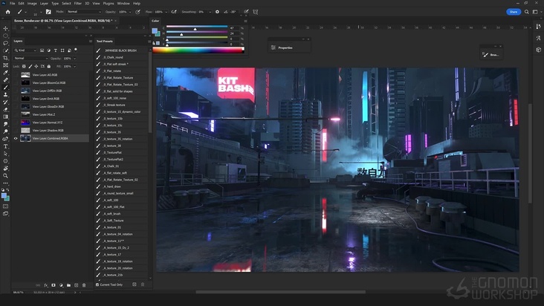This screenshot has width=544, height=306.
Task: Select the _0_Chalk_round preset
Action: click(121, 57)
